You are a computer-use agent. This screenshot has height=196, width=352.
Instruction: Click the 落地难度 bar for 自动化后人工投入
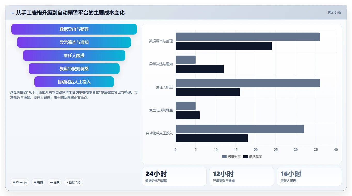pyautogui.click(x=212, y=138)
